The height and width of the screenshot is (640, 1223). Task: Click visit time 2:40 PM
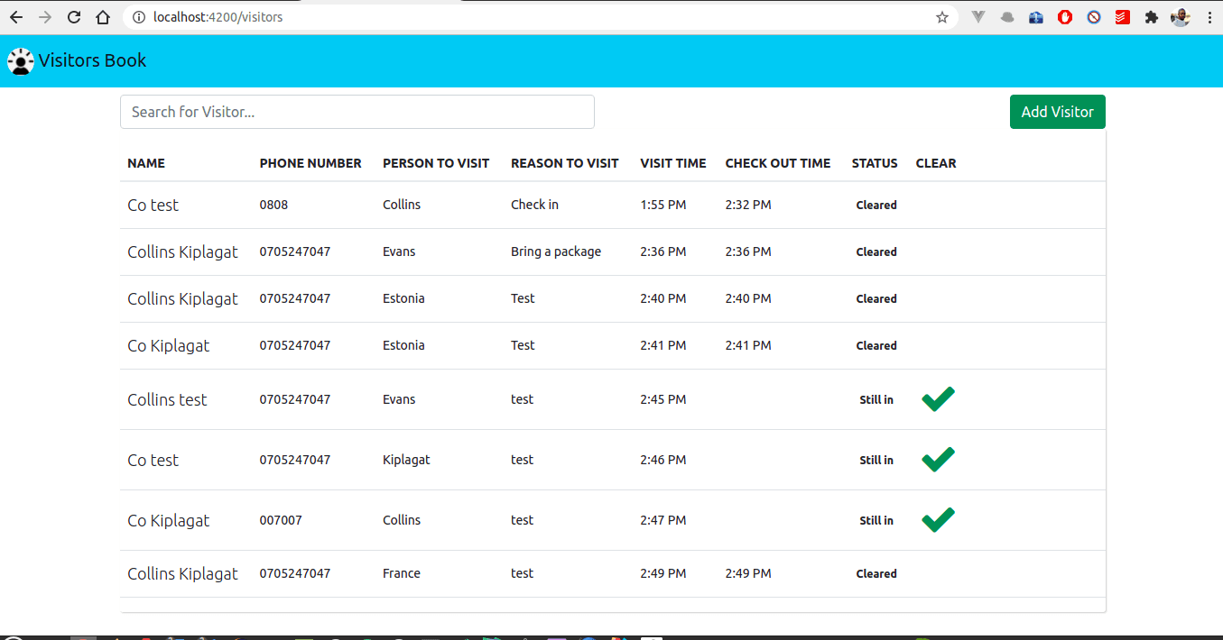(x=663, y=298)
